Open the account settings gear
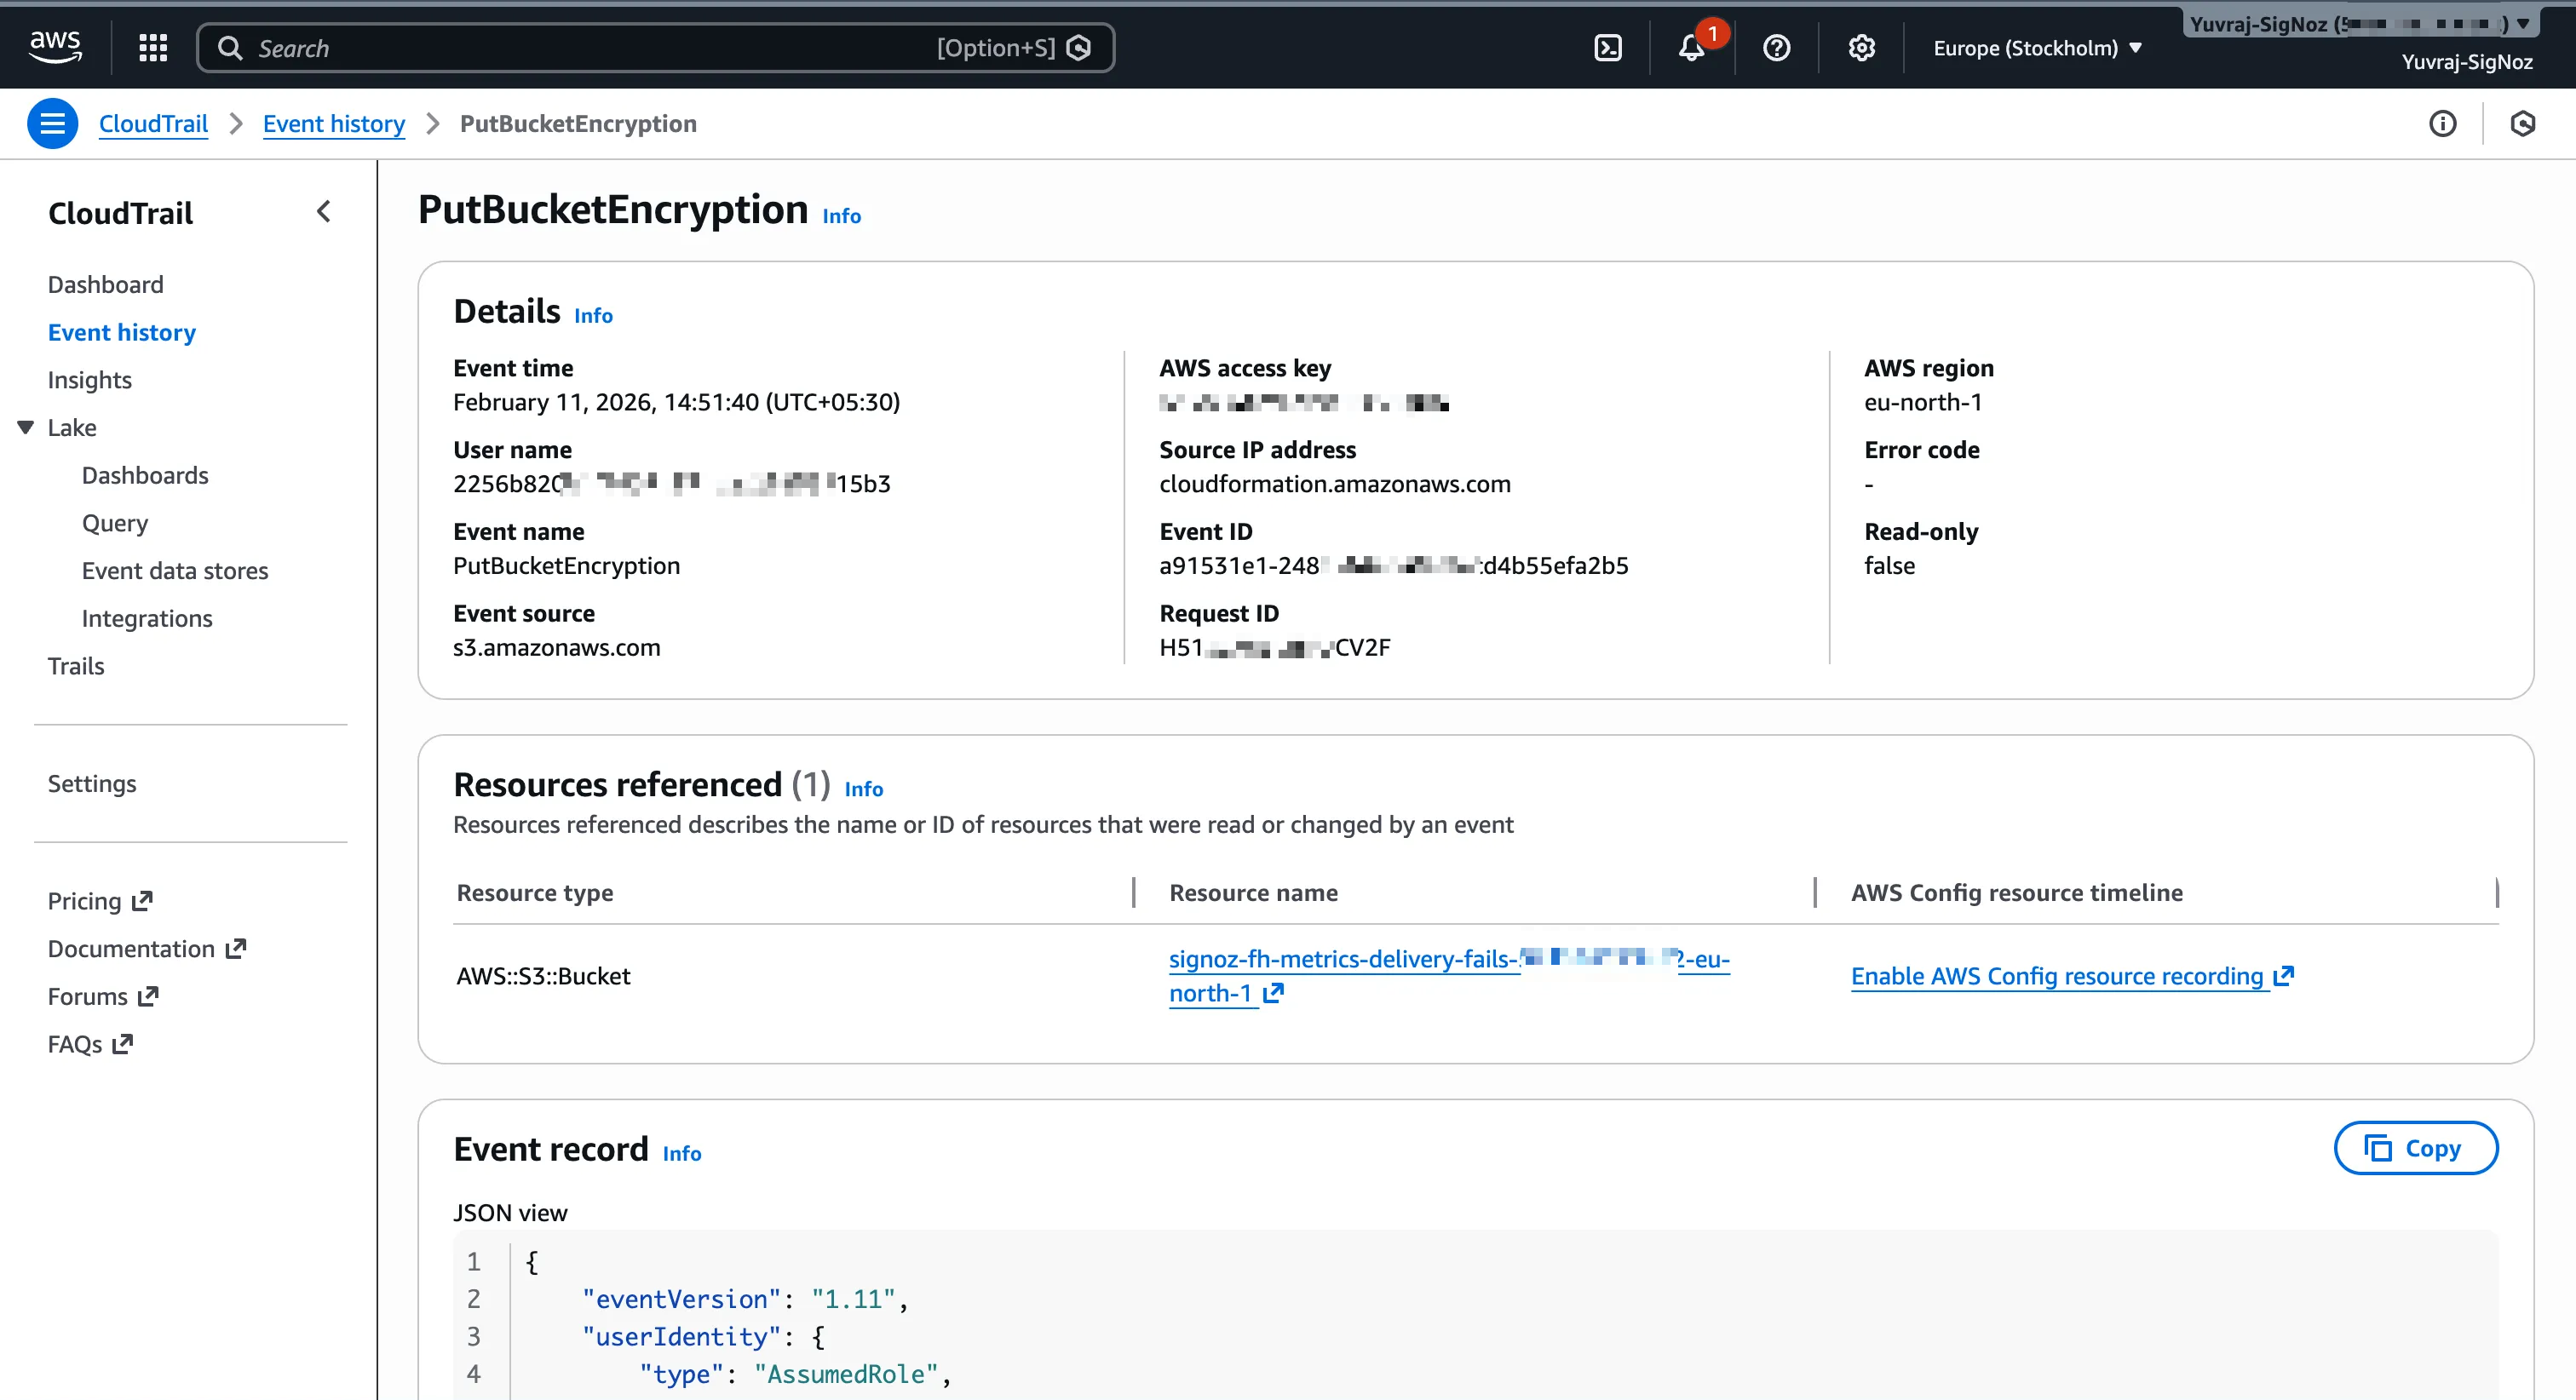Viewport: 2576px width, 1400px height. tap(1860, 47)
